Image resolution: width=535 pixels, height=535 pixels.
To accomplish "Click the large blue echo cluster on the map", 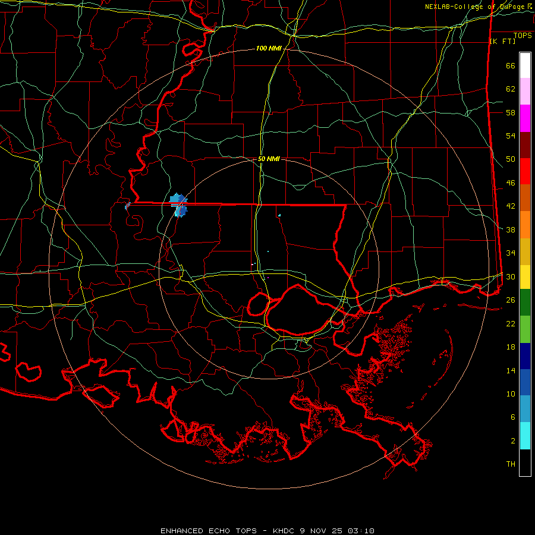I will 179,204.
